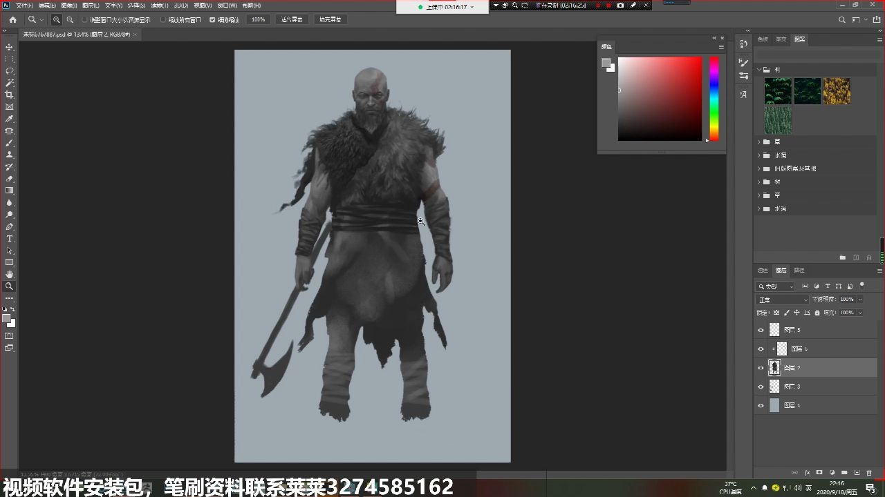
Task: Create new layer group icon
Action: 844,473
